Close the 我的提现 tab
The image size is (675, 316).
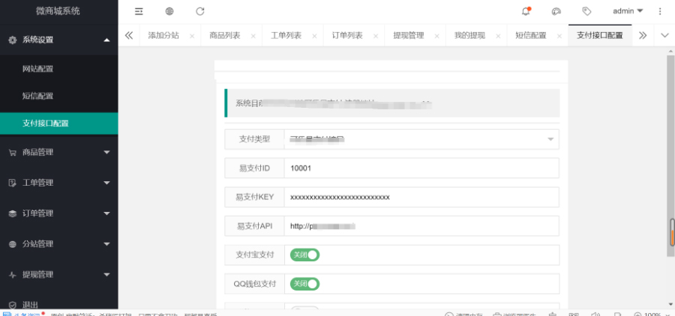pos(498,36)
